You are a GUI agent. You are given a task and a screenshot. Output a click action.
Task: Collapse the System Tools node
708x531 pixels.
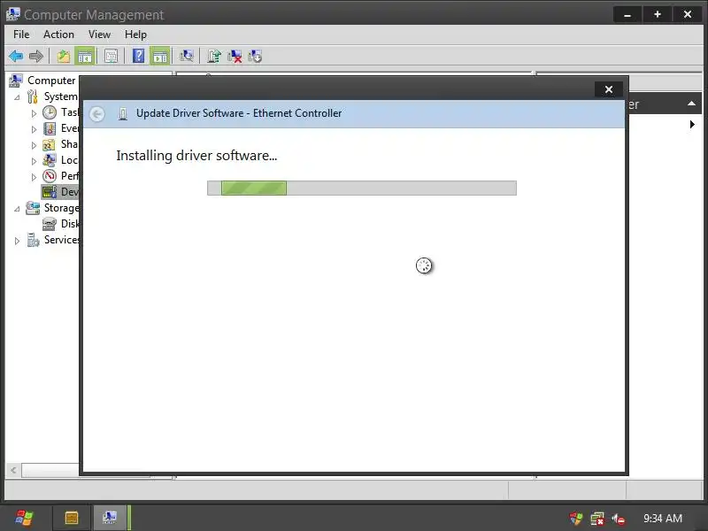coord(17,97)
